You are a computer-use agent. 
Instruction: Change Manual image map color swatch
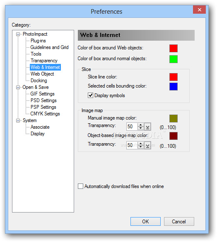(174, 119)
